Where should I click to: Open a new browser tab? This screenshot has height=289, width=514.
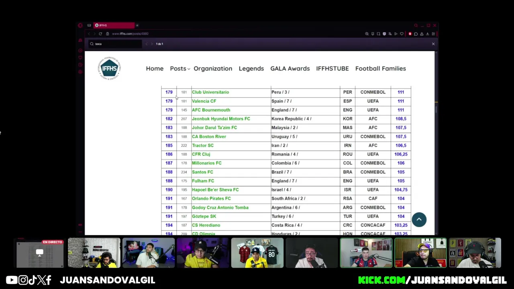[137, 25]
